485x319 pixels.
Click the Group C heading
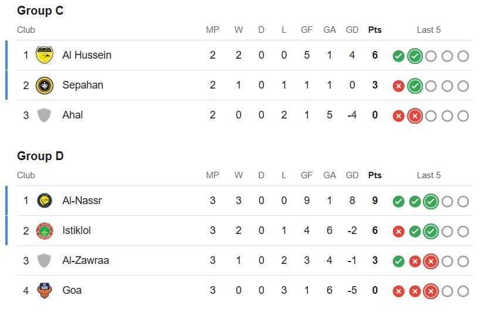click(40, 11)
